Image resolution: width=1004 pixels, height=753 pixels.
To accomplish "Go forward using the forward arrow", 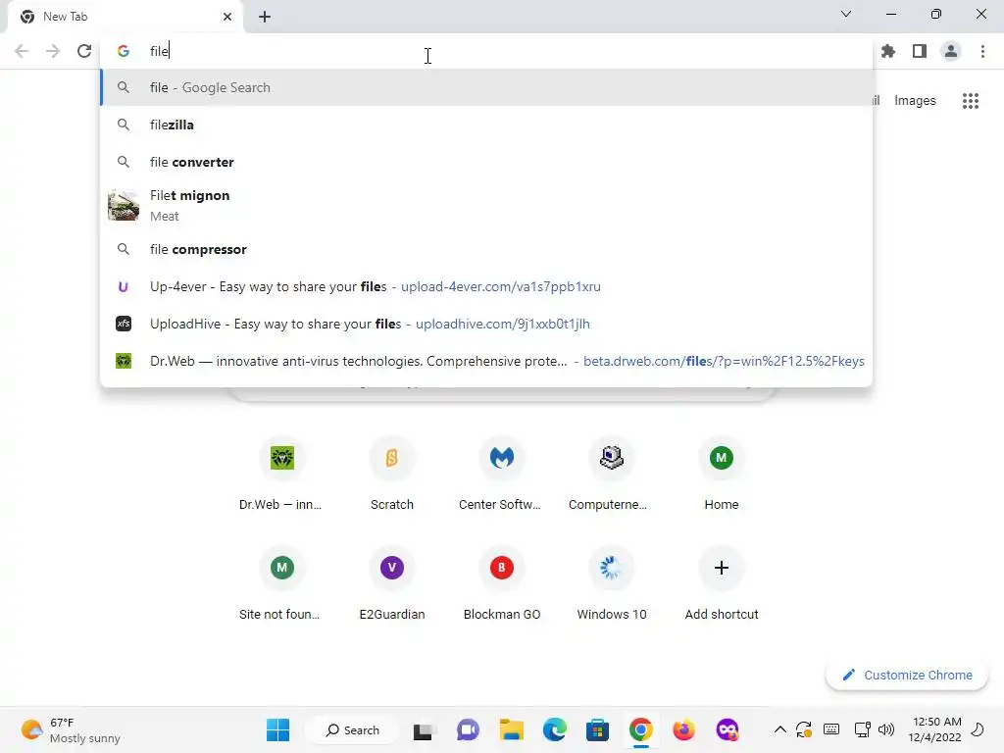I will [x=53, y=51].
